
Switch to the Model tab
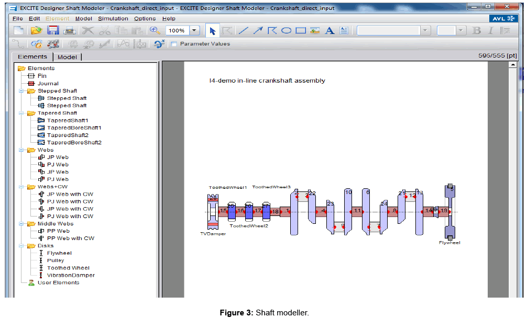[67, 57]
